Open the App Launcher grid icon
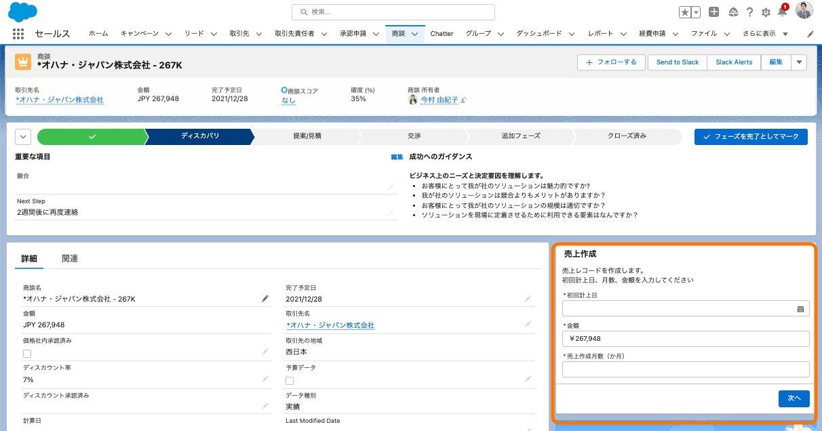 point(18,34)
